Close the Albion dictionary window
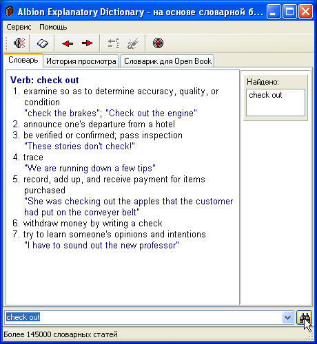The image size is (317, 344). point(305,12)
